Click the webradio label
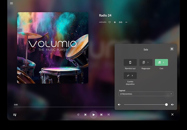 coord(102,22)
